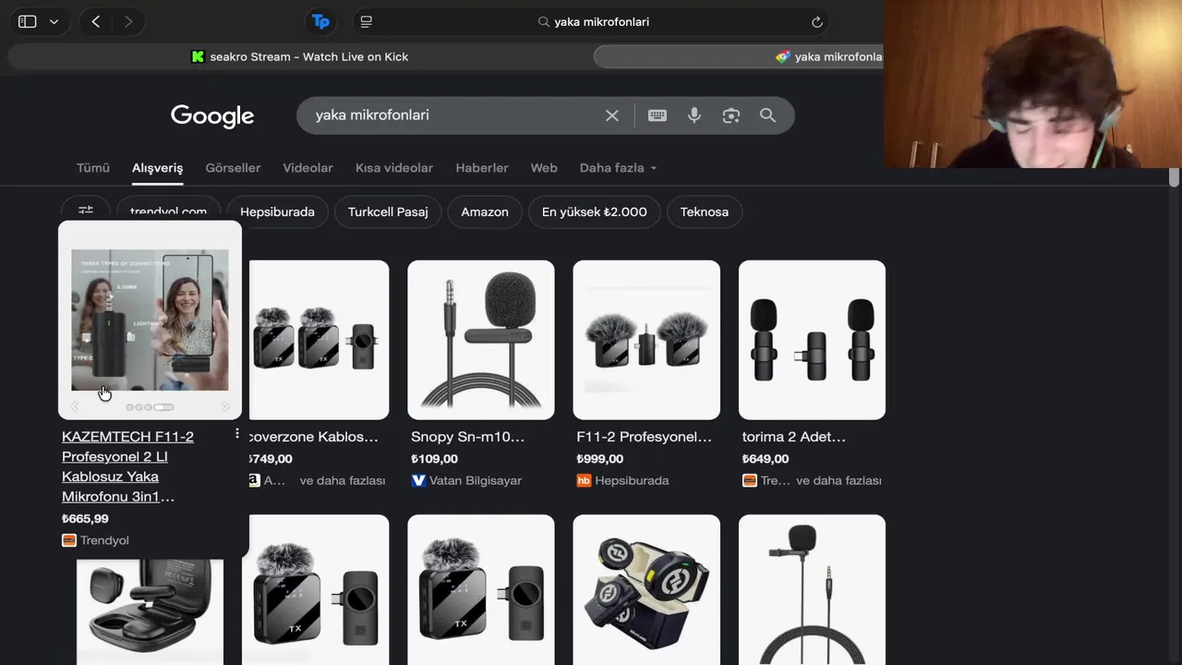Select the Alışveriş tab
This screenshot has height=665, width=1182.
[157, 168]
